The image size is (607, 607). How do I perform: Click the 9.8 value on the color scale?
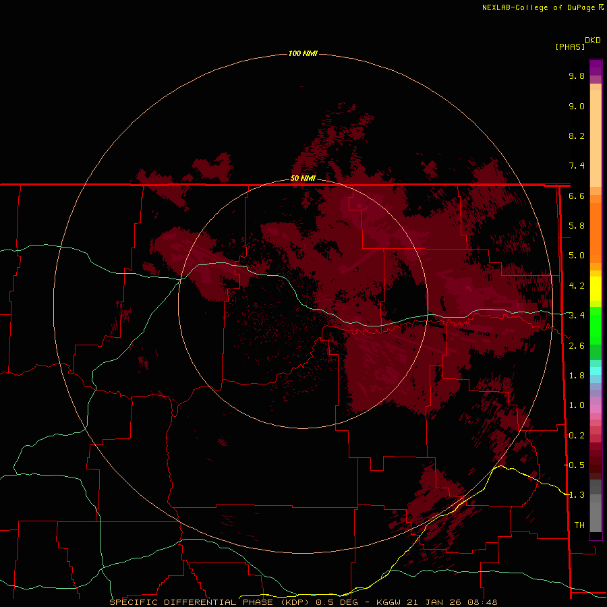[x=577, y=76]
